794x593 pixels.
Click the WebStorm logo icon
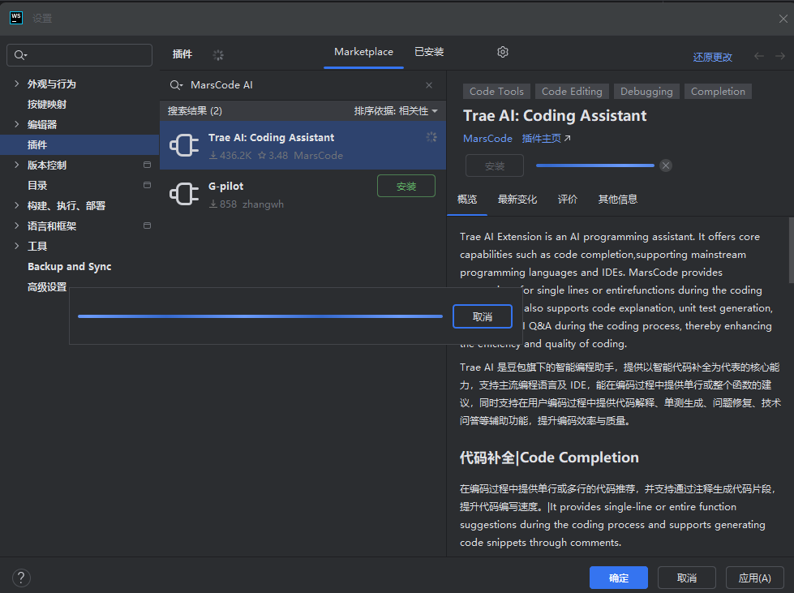tap(16, 18)
